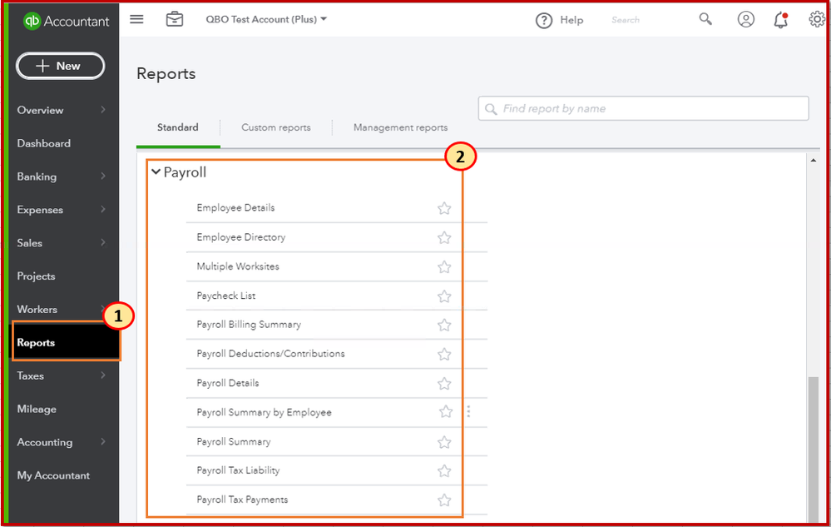831x527 pixels.
Task: Open more options for Payroll Summary by Employee
Action: [x=468, y=411]
